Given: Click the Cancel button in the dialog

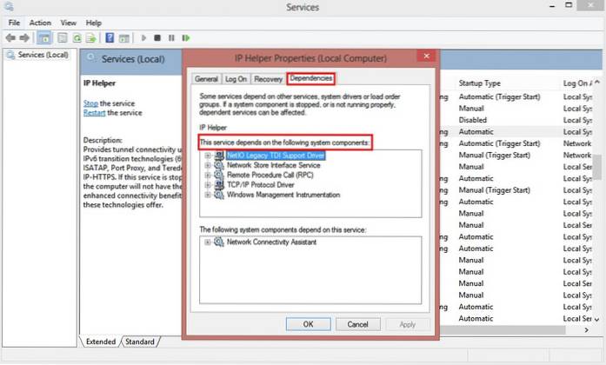Looking at the screenshot, I should [357, 323].
